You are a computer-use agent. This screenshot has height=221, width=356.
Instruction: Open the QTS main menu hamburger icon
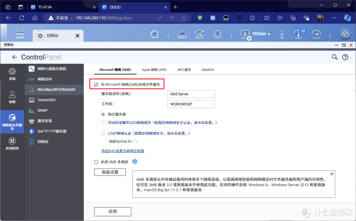[20, 34]
